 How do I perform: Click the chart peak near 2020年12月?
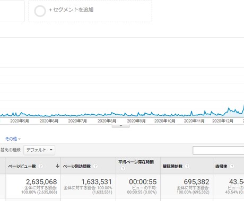click(x=229, y=108)
